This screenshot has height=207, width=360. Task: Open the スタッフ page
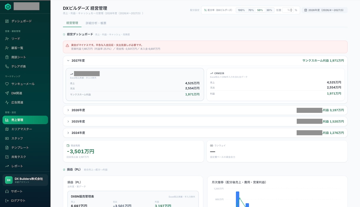click(25, 138)
